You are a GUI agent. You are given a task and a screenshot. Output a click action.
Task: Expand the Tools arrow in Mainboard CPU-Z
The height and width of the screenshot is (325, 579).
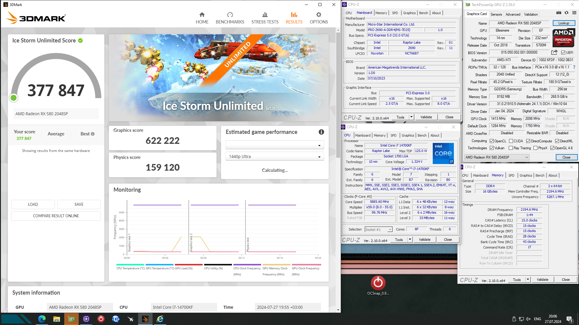tap(411, 117)
